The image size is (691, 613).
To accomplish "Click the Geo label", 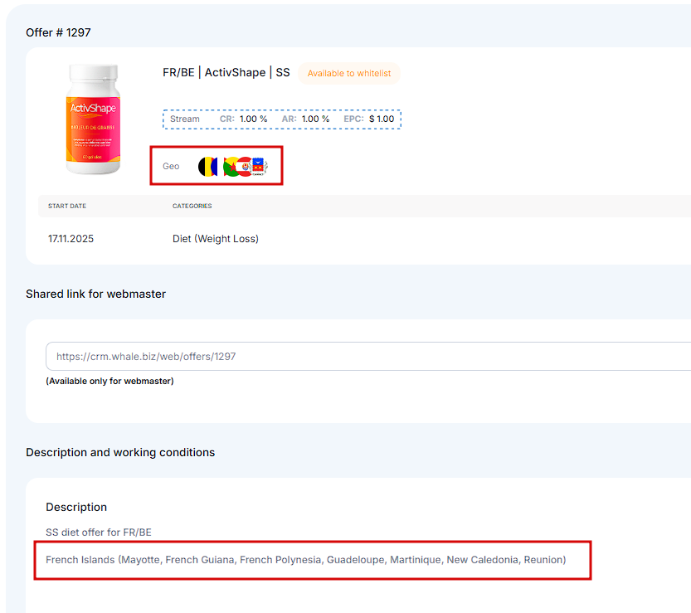I will (x=171, y=166).
